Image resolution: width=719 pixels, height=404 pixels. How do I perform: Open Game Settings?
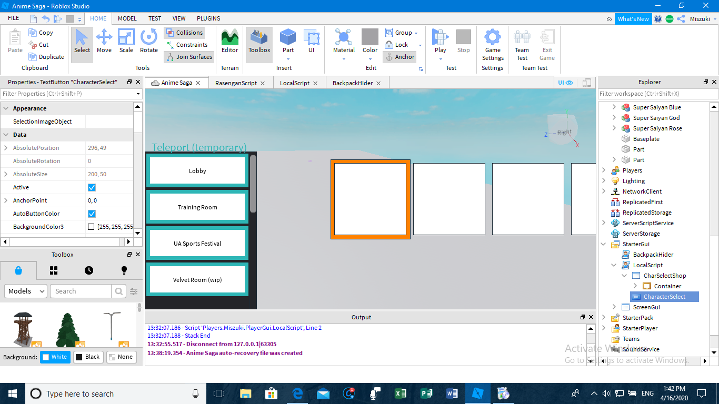point(493,45)
